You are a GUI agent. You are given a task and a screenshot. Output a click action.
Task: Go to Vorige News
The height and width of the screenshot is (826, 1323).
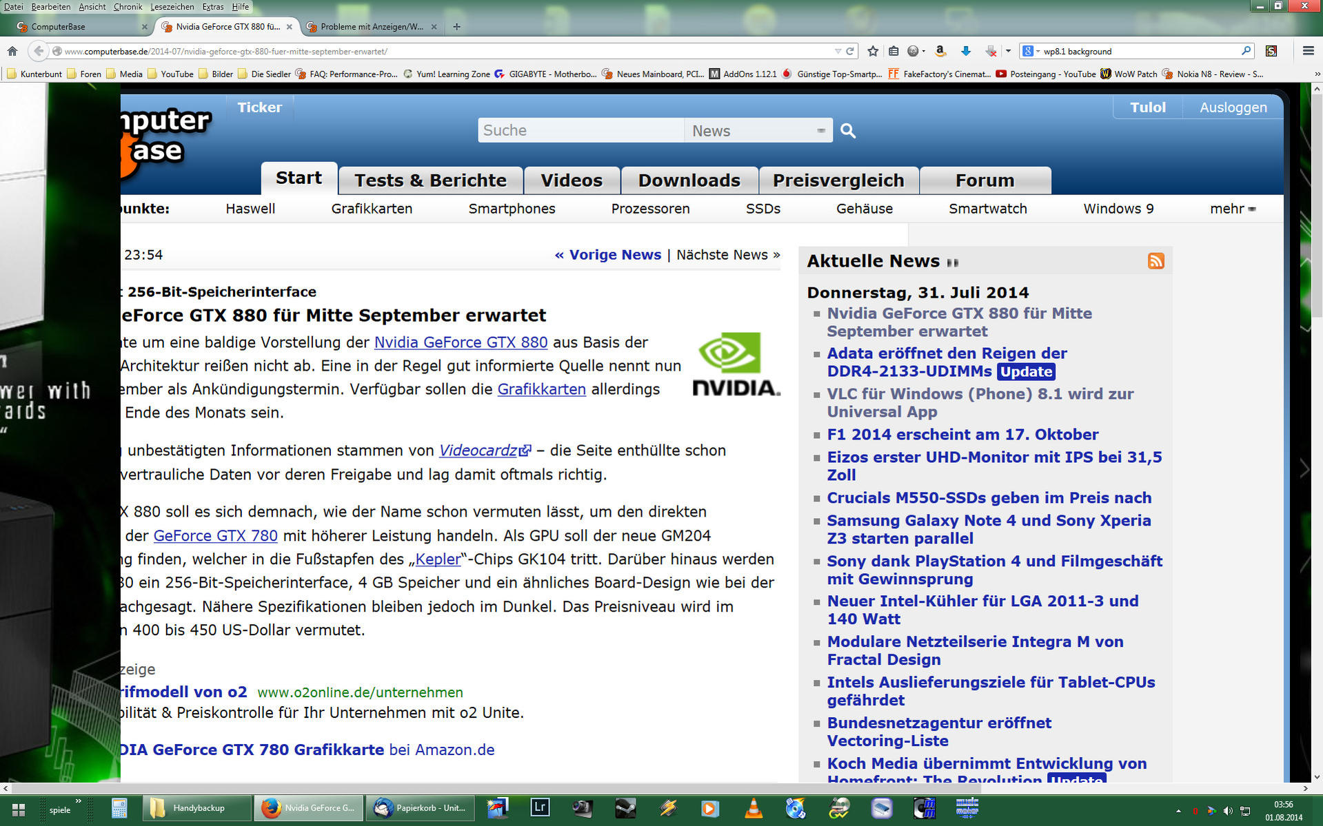[607, 255]
